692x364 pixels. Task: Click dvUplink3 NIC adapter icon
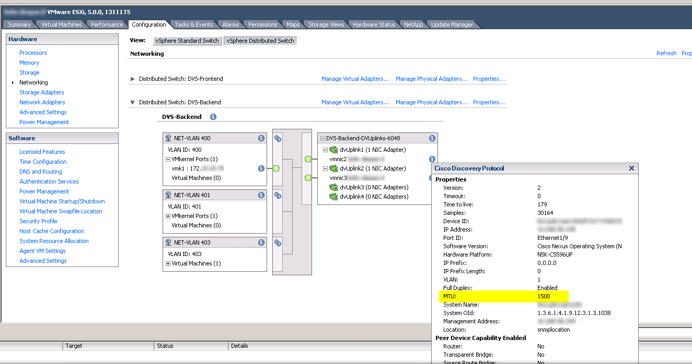[x=333, y=187]
